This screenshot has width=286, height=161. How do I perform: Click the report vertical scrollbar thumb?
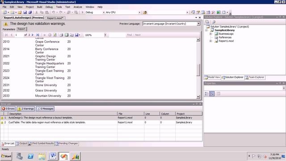198,70
